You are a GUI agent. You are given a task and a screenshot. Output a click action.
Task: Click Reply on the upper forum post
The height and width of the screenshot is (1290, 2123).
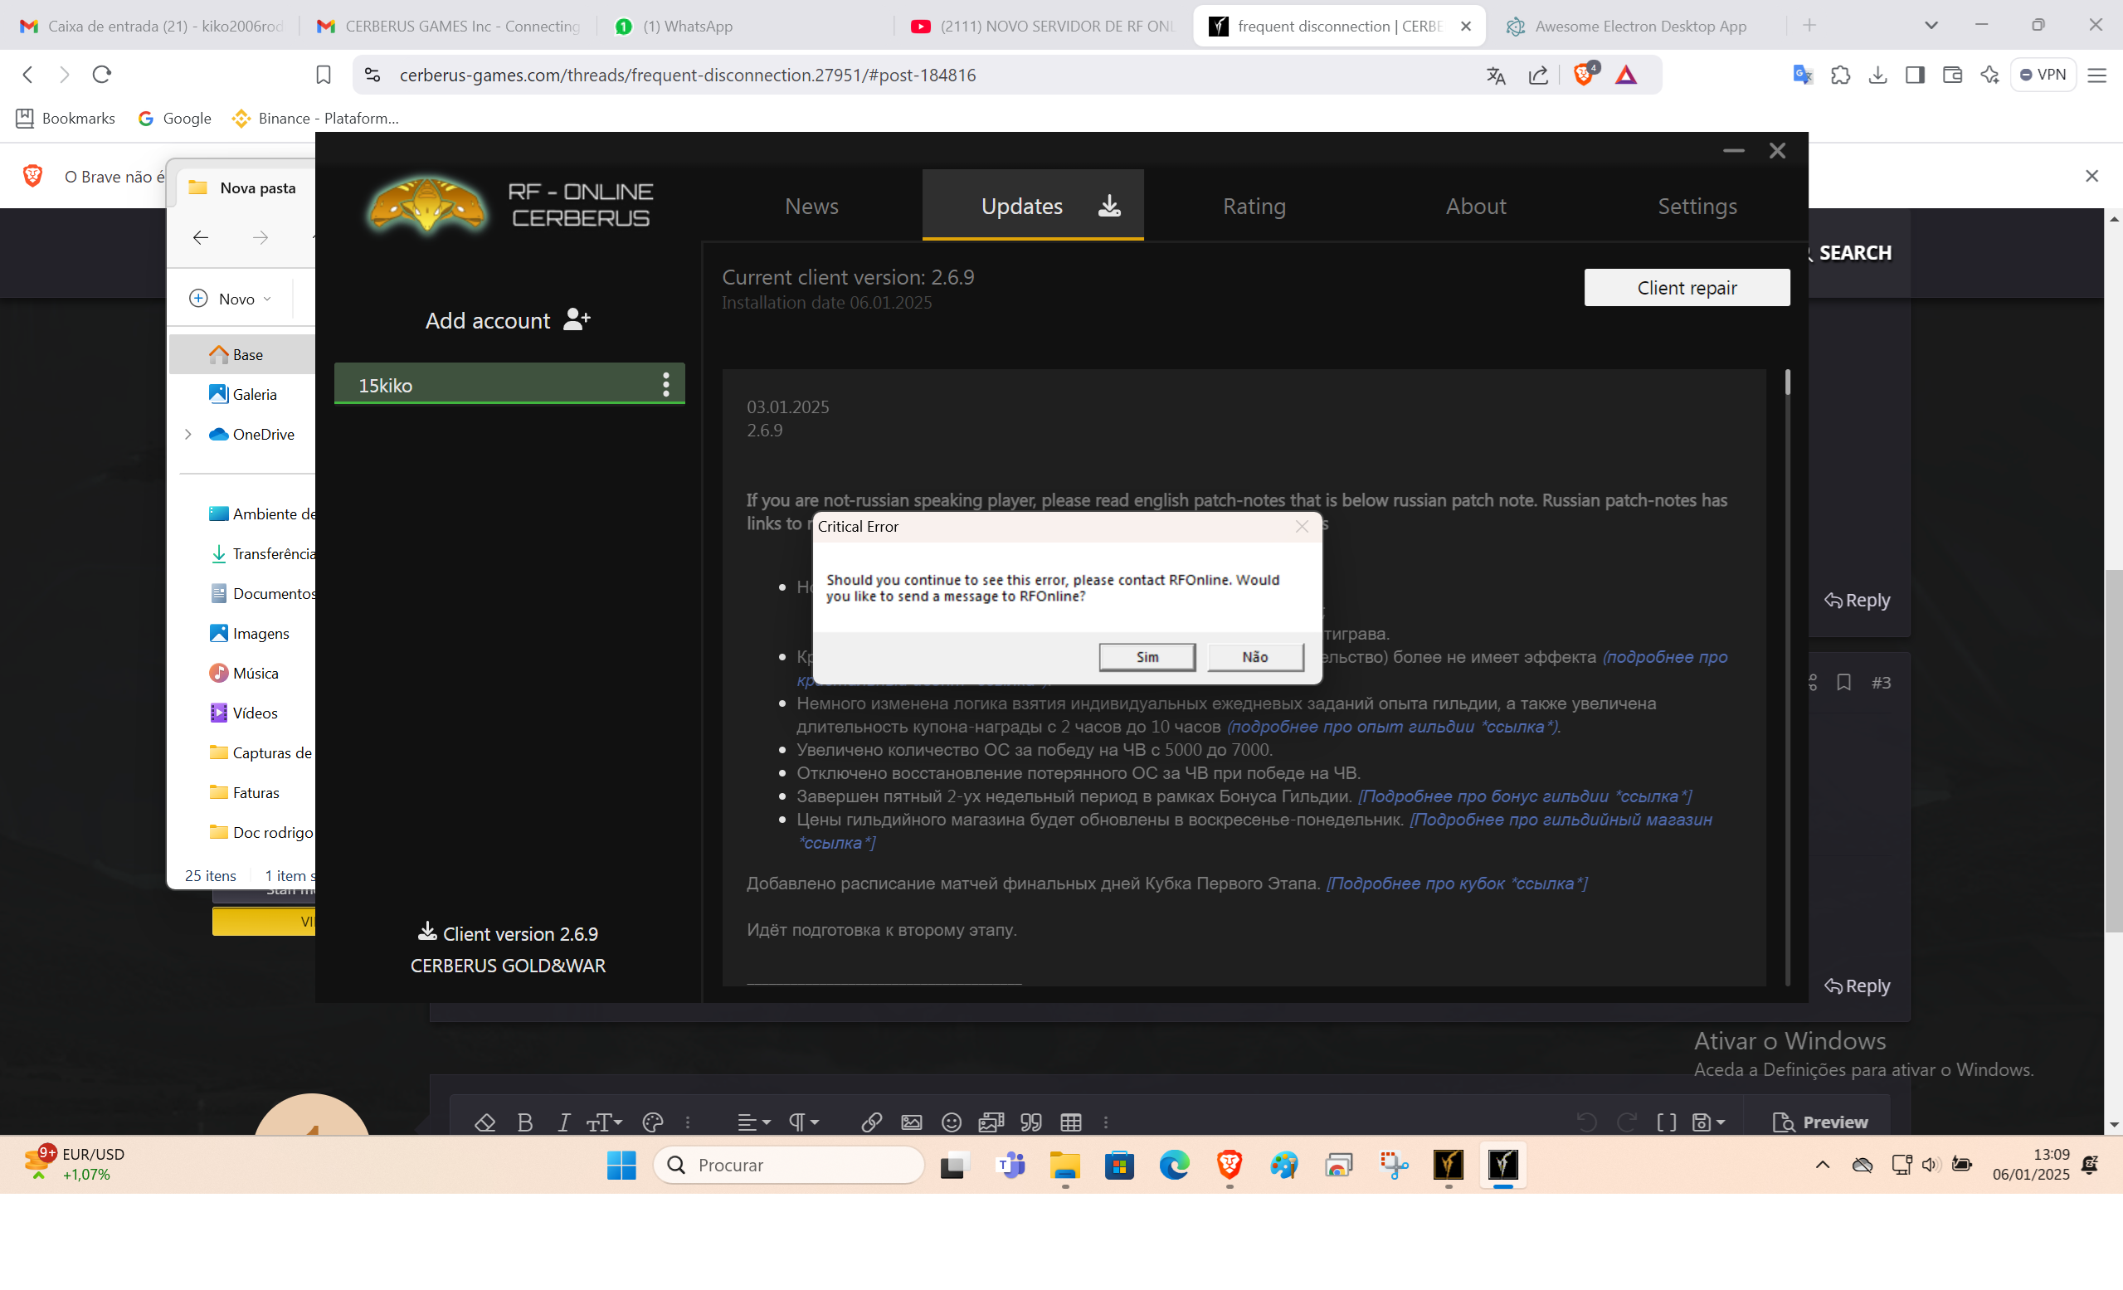coord(1857,601)
